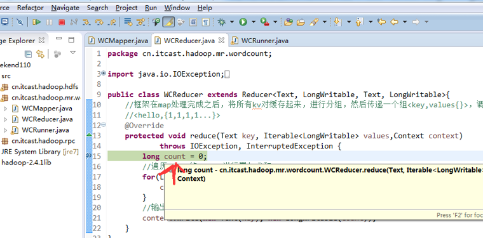
Task: Click the Last Edit Location icon
Action: click(381, 22)
